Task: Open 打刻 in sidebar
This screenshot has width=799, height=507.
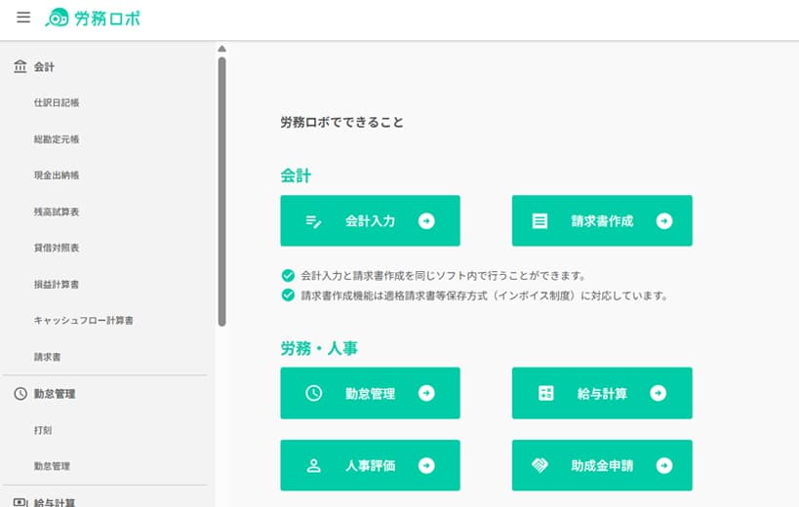Action: 43,430
